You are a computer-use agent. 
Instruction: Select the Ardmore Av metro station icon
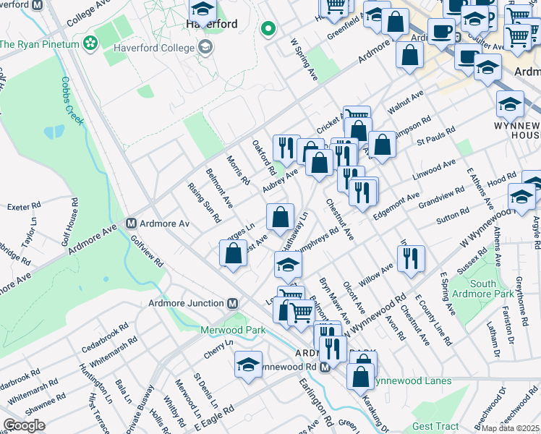coord(131,224)
